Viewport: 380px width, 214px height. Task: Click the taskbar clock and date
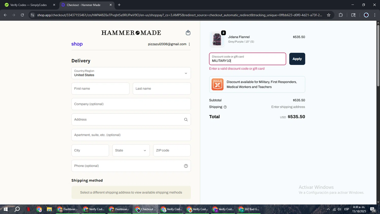[x=359, y=209]
